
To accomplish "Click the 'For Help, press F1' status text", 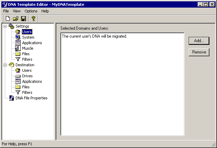I will (x=17, y=144).
